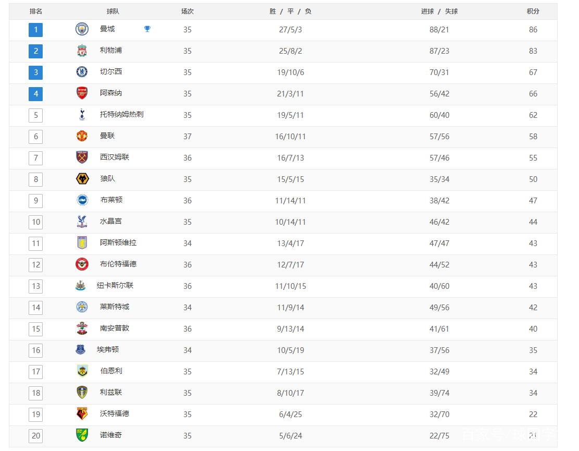Open the 利物浦 team link

111,51
